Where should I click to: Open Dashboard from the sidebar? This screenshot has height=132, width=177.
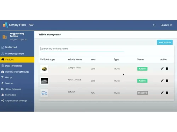tap(11, 47)
